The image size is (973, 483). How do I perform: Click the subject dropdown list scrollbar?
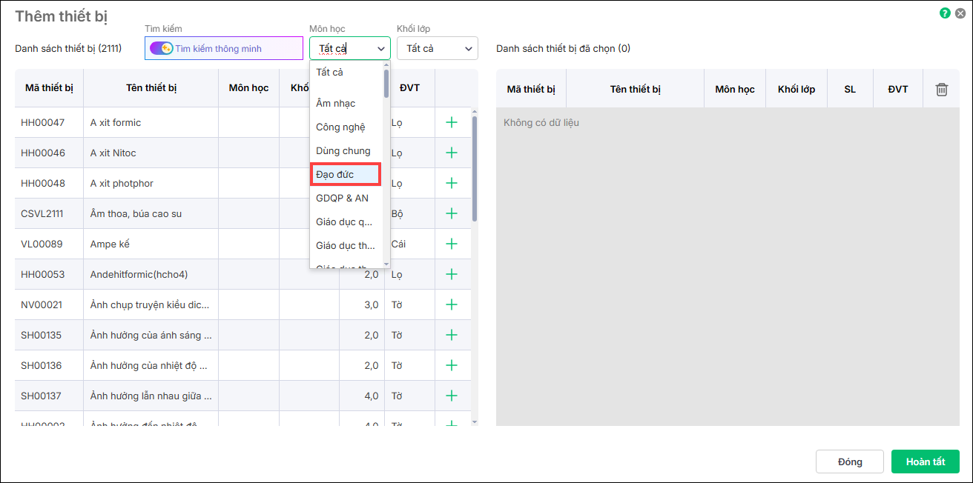coord(386,84)
